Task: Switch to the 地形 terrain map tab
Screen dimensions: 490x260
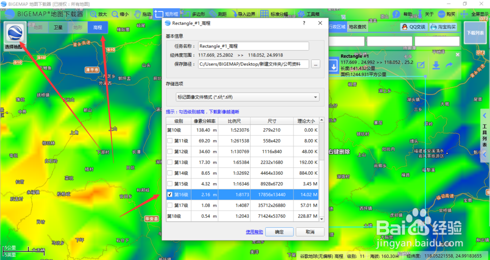Action: (x=78, y=27)
